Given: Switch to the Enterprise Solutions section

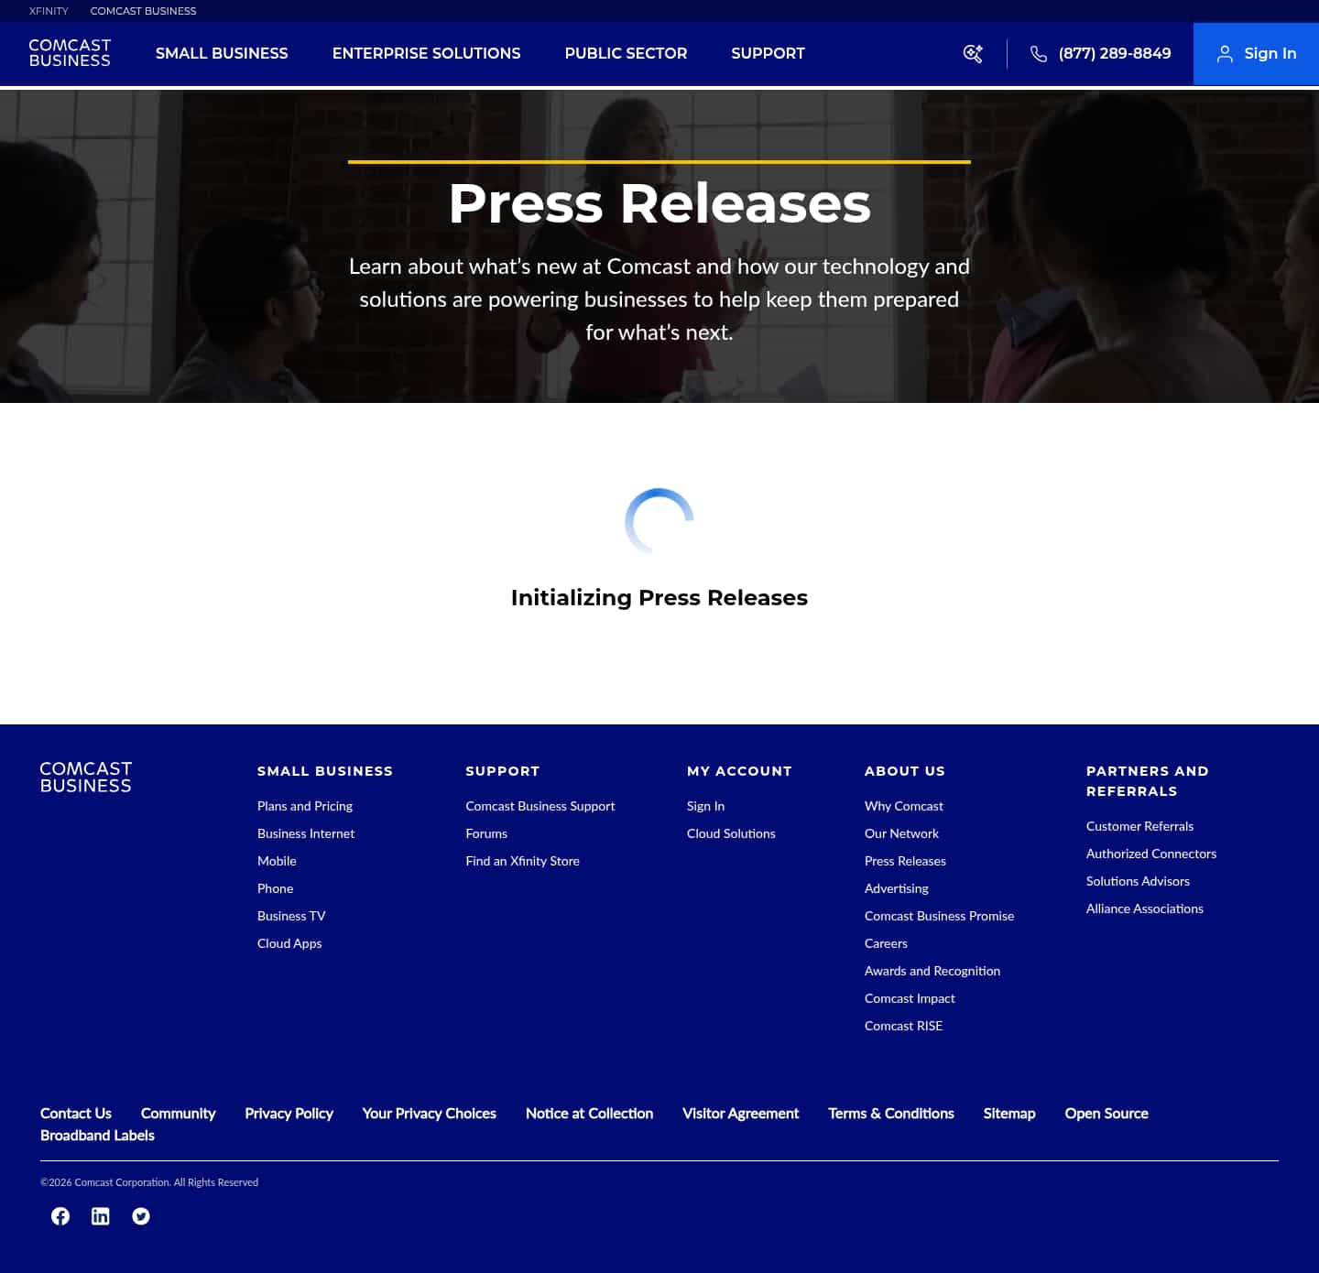Looking at the screenshot, I should 426,53.
